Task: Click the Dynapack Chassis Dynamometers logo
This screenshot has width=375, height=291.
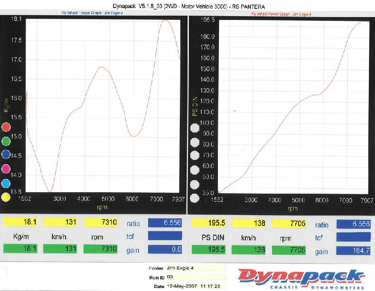Action: pos(301,279)
